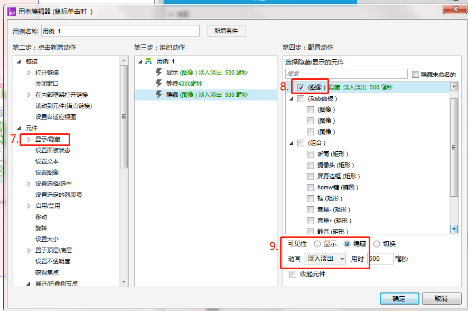Screen dimensions: 468x311
Task: Click the lightning icon of 显示 (图像) action
Action: point(159,72)
